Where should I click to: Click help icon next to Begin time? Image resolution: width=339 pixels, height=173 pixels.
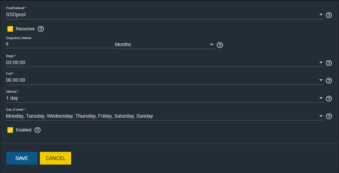point(329,63)
